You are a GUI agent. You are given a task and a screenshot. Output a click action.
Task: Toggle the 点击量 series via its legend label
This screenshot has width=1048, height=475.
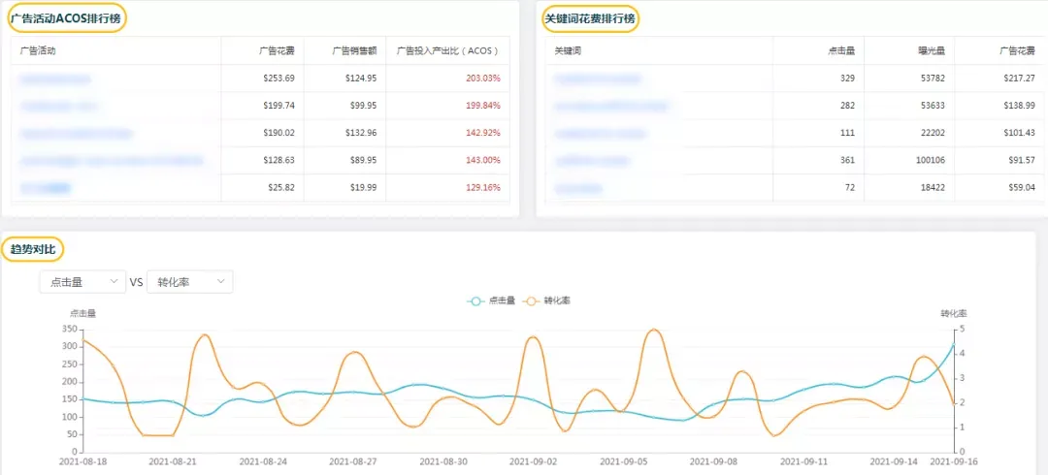(501, 301)
